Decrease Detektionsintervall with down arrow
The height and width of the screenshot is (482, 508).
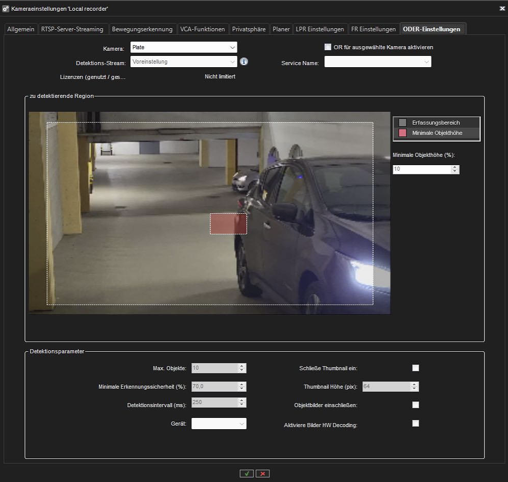click(242, 405)
